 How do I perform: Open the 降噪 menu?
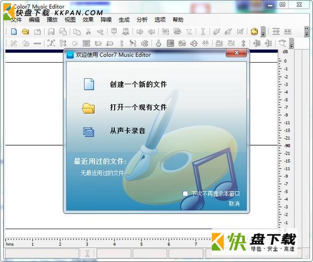click(106, 20)
